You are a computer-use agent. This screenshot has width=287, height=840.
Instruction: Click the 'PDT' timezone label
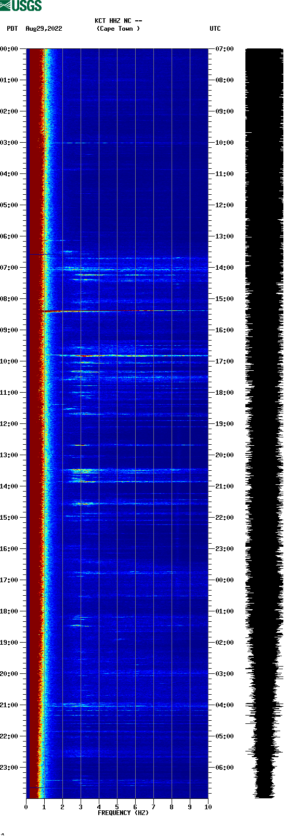(x=12, y=29)
